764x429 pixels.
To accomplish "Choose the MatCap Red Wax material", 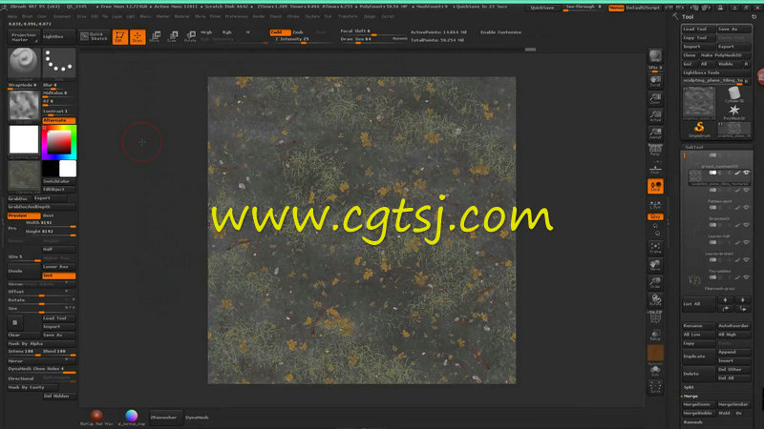I will click(96, 417).
